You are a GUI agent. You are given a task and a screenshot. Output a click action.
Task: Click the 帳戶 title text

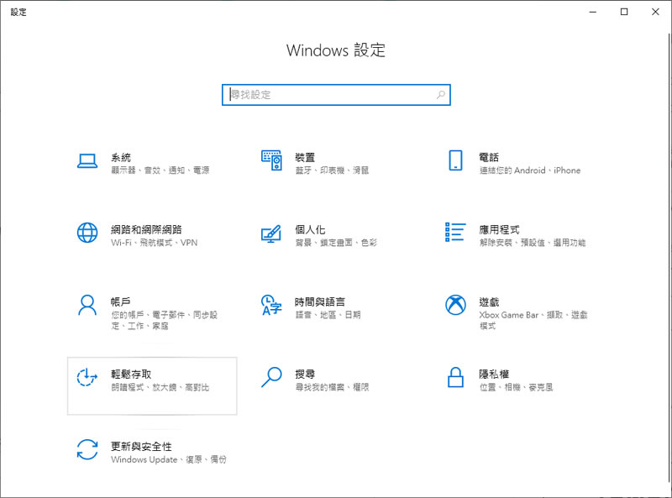pos(121,301)
